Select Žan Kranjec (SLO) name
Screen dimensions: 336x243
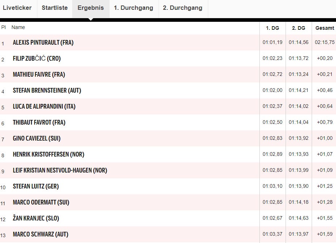[x=36, y=218]
